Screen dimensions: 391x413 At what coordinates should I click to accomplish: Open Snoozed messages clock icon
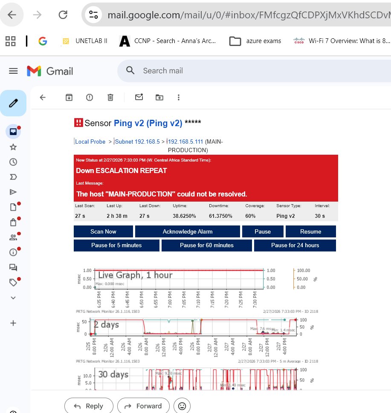13,162
